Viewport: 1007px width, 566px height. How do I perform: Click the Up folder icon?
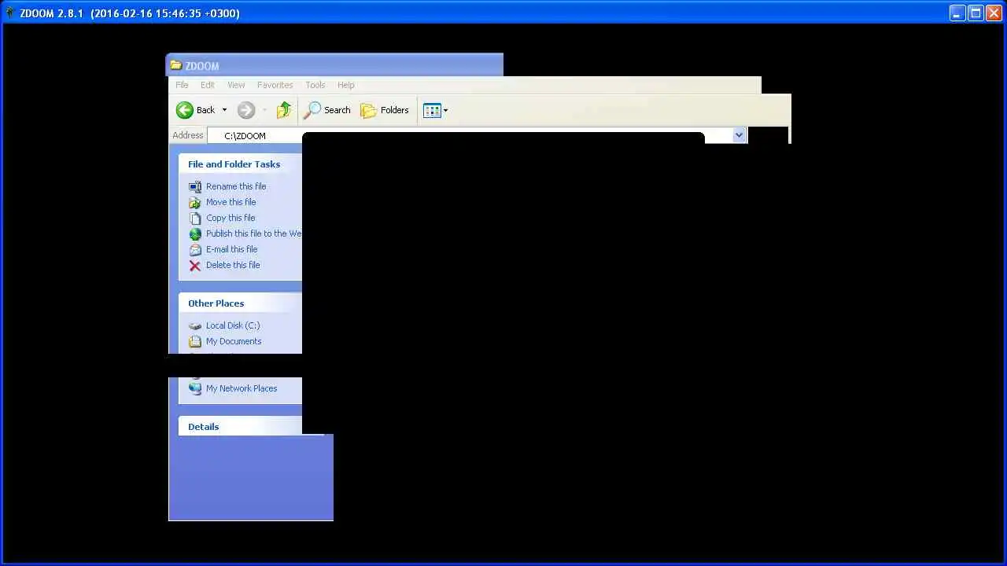pyautogui.click(x=284, y=110)
